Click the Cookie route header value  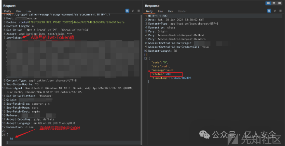coord(76,22)
